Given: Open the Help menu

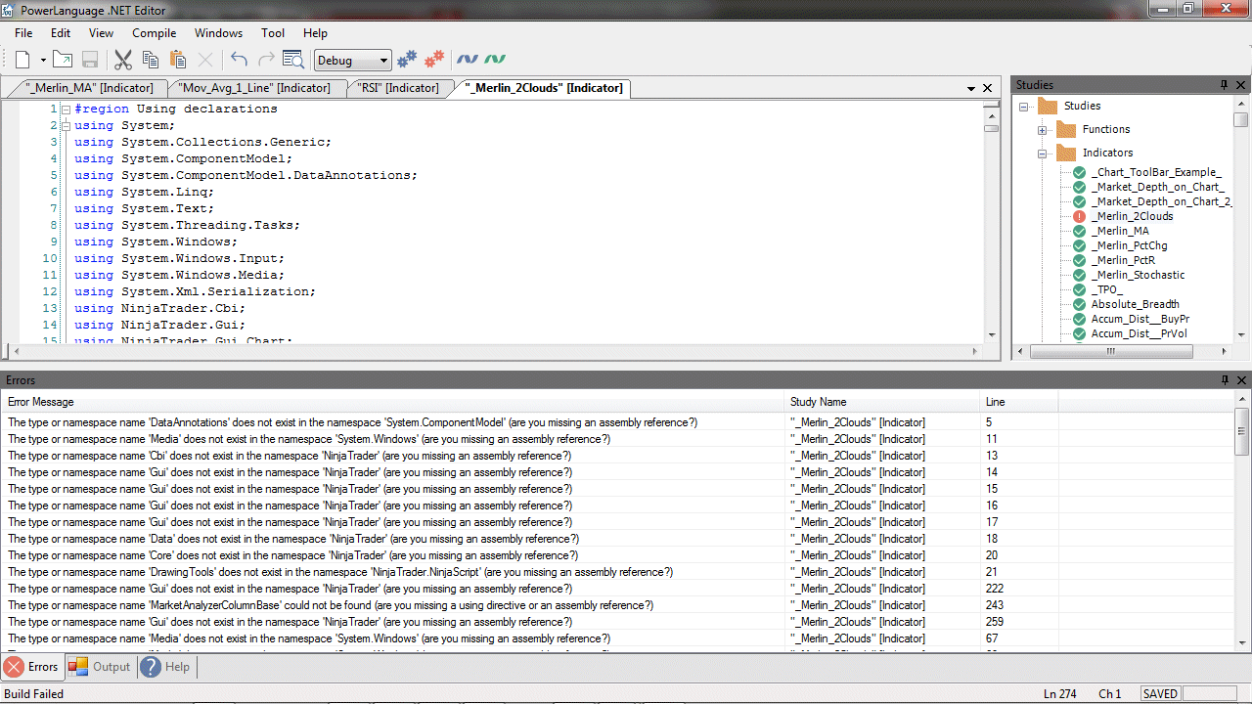Looking at the screenshot, I should click(x=315, y=33).
